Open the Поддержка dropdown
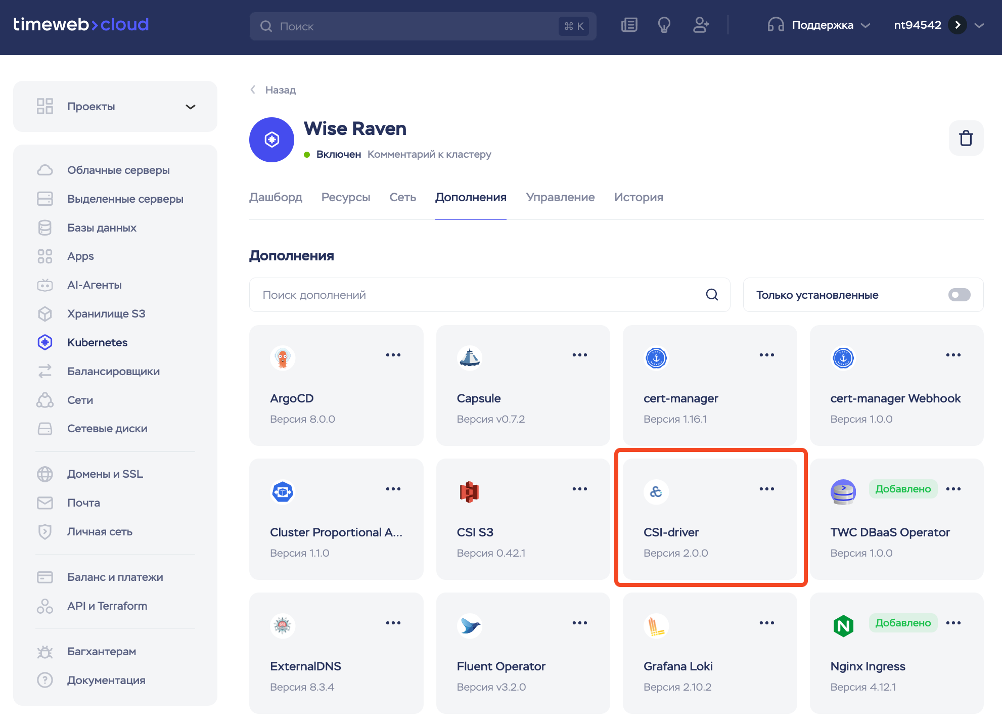Image resolution: width=1002 pixels, height=726 pixels. point(819,25)
